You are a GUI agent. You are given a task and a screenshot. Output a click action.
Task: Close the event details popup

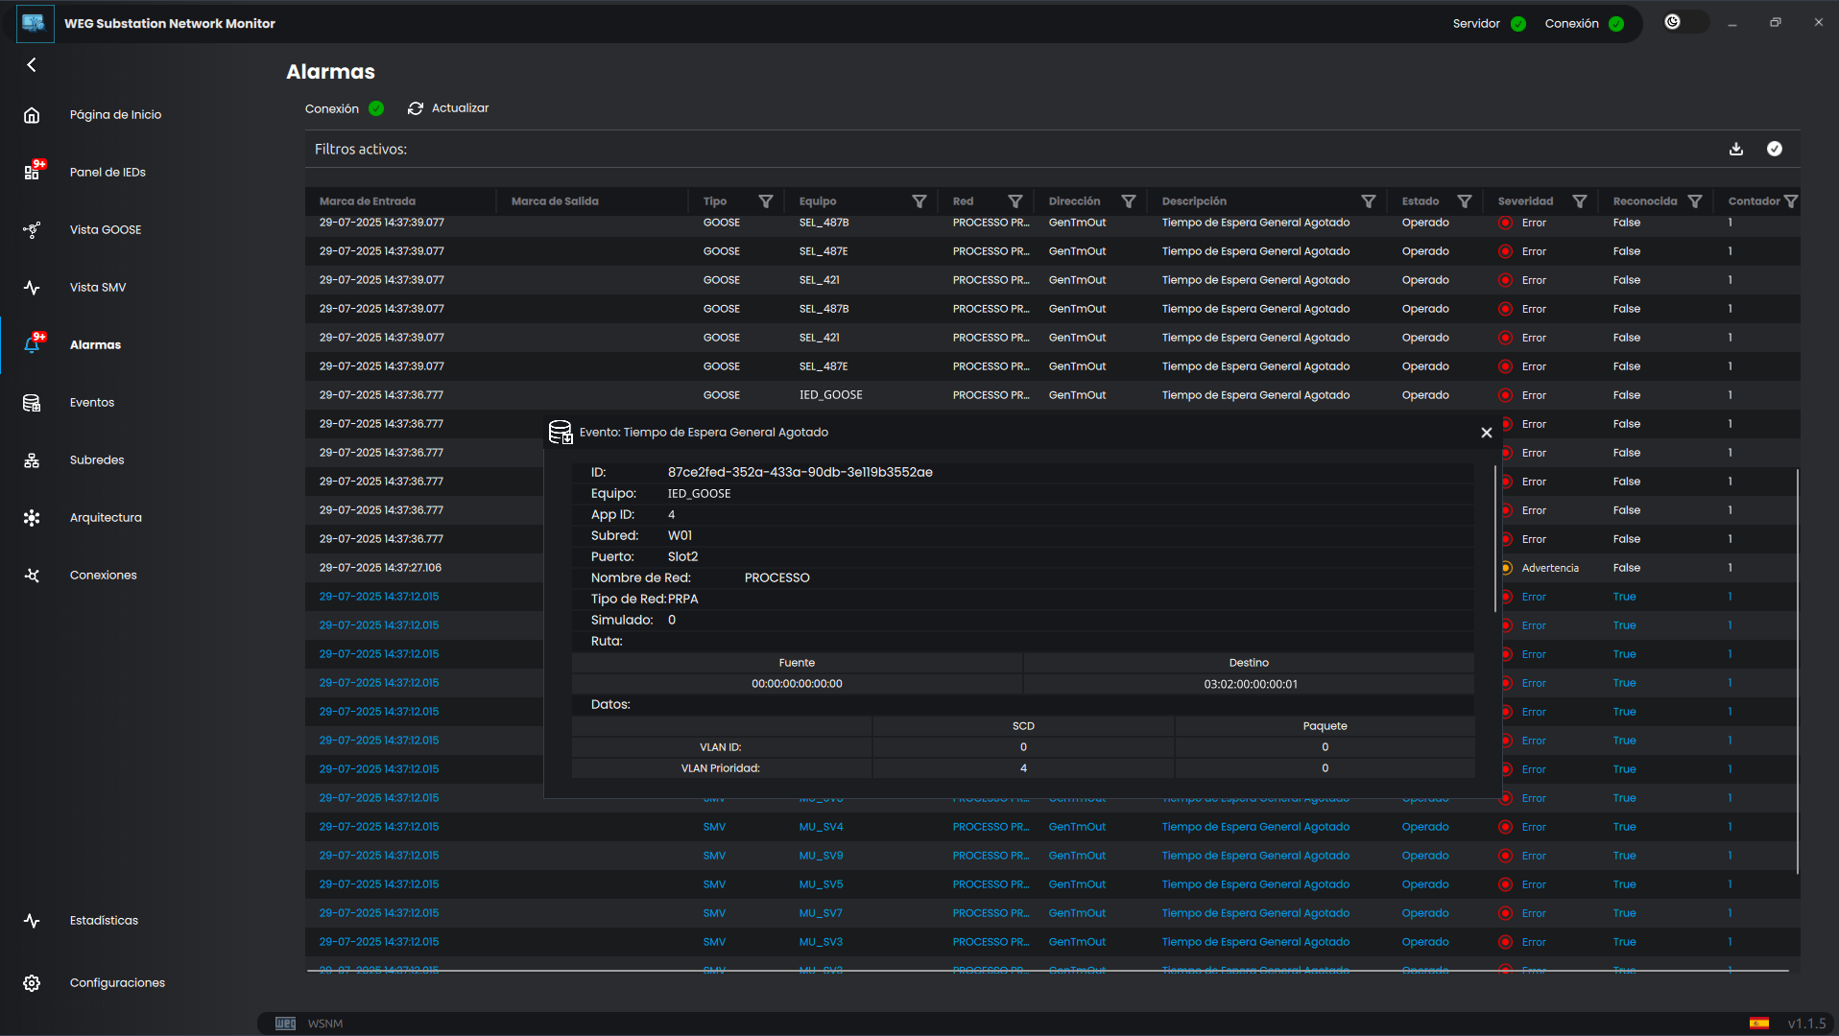click(x=1486, y=433)
